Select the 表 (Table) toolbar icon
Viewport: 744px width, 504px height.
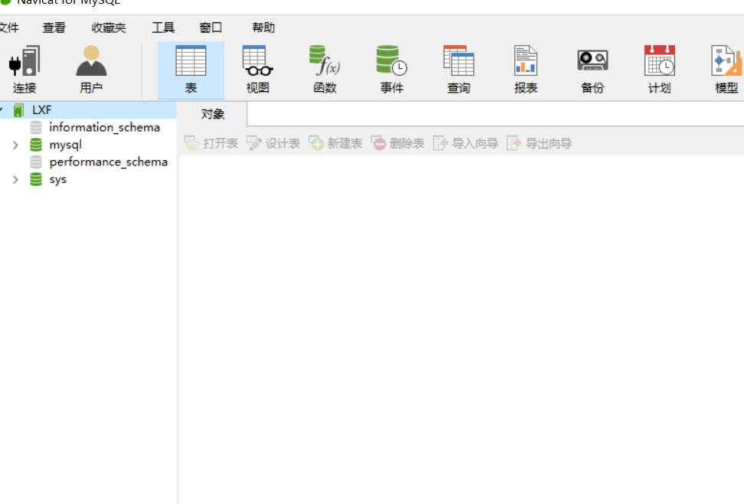tap(191, 70)
